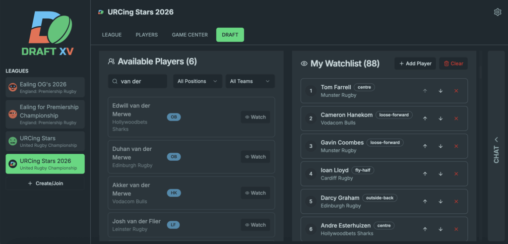508x244 pixels.
Task: Watch Duhan van der Merwe
Action: [x=255, y=157]
